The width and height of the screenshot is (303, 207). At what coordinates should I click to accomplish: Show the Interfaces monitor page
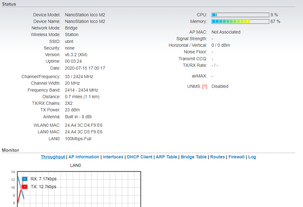click(x=113, y=157)
